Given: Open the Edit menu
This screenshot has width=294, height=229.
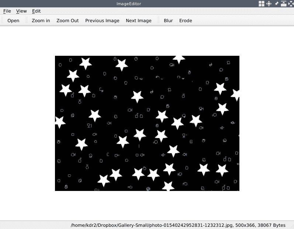Looking at the screenshot, I should [x=36, y=11].
